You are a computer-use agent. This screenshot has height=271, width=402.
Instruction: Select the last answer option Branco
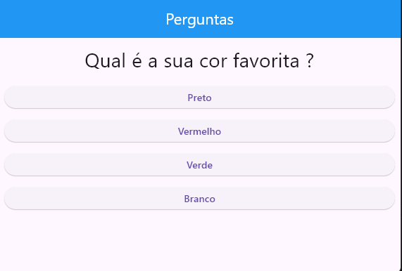[199, 199]
